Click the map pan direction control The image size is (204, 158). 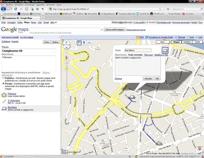click(67, 45)
